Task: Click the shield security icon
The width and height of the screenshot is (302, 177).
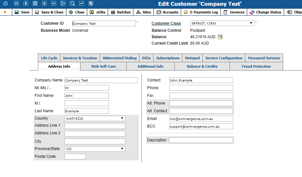Action: pos(91,4)
